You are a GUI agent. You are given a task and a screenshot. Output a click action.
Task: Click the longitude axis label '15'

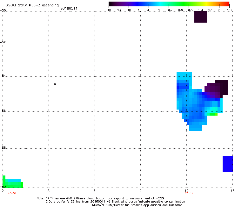(232, 191)
